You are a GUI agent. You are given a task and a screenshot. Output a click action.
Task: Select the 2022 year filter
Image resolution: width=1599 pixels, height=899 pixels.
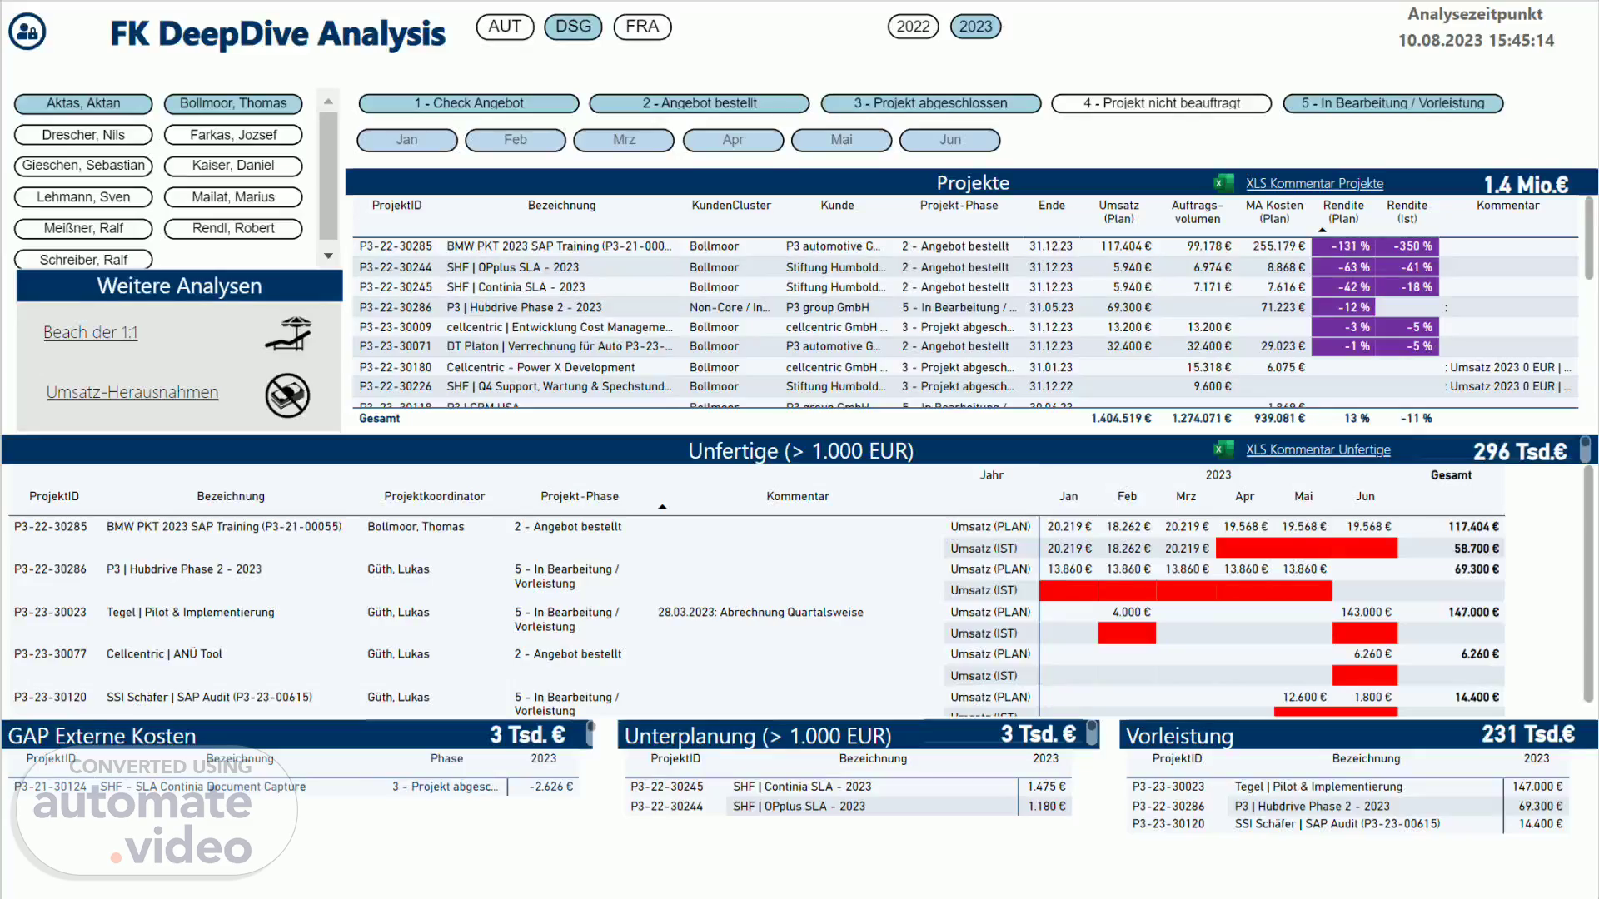(913, 27)
